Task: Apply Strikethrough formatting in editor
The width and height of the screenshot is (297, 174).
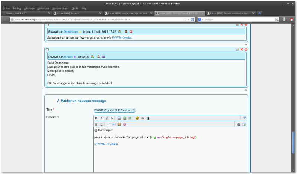Action: pos(112,118)
